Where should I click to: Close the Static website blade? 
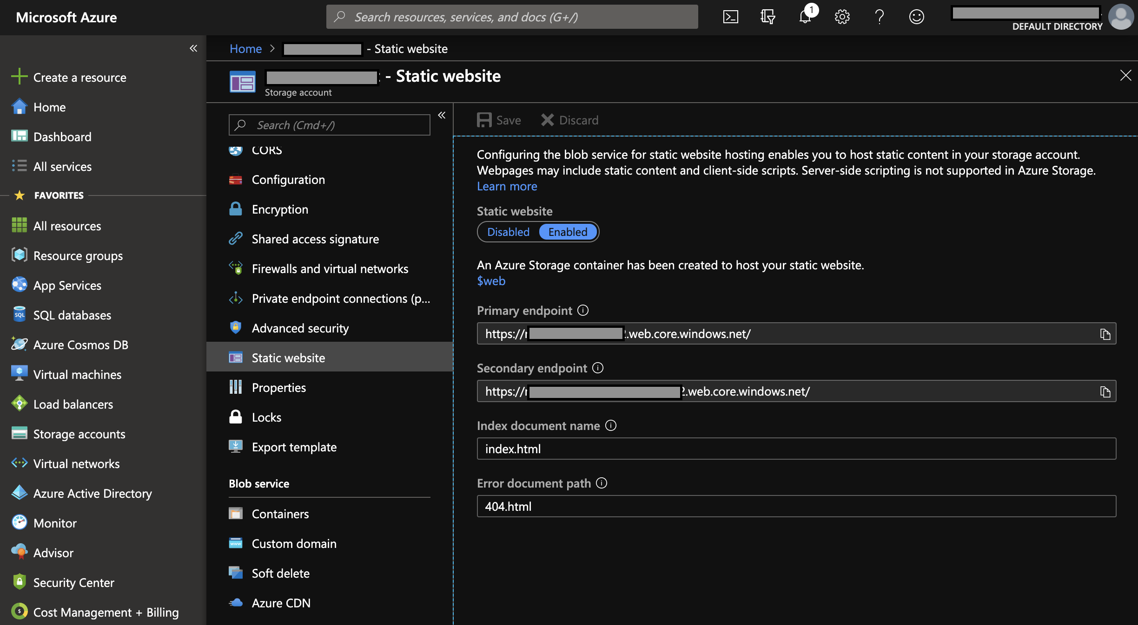pyautogui.click(x=1125, y=75)
